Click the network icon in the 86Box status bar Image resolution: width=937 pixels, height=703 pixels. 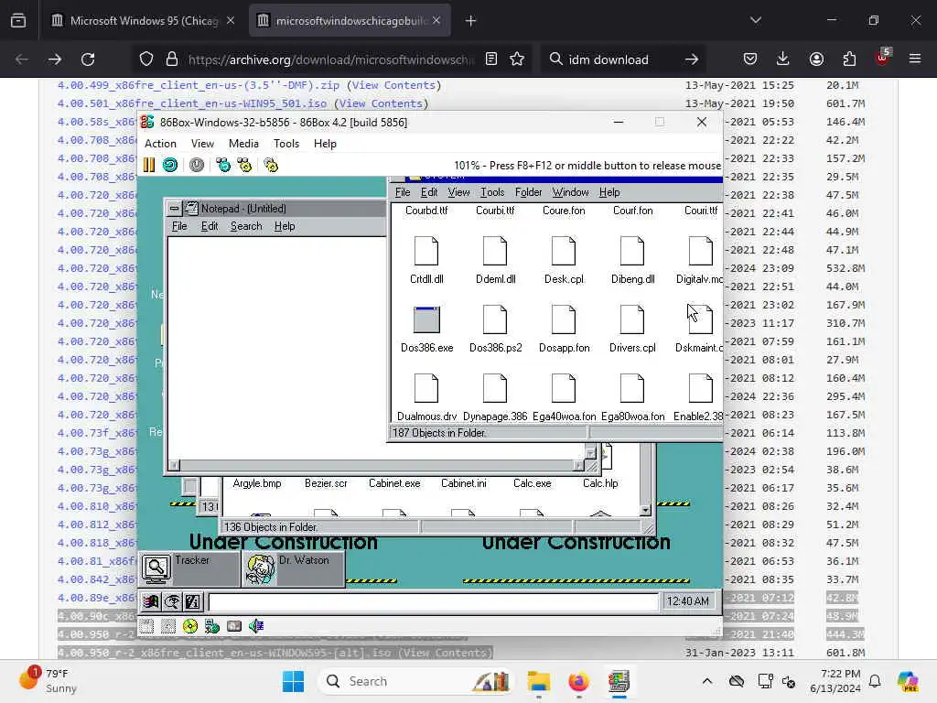[211, 626]
